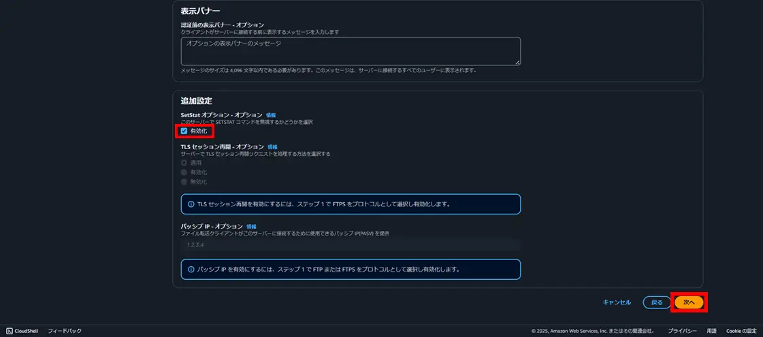The height and width of the screenshot is (337, 763).
Task: Click the passive IP 1.2.3.4 field
Action: click(x=351, y=244)
